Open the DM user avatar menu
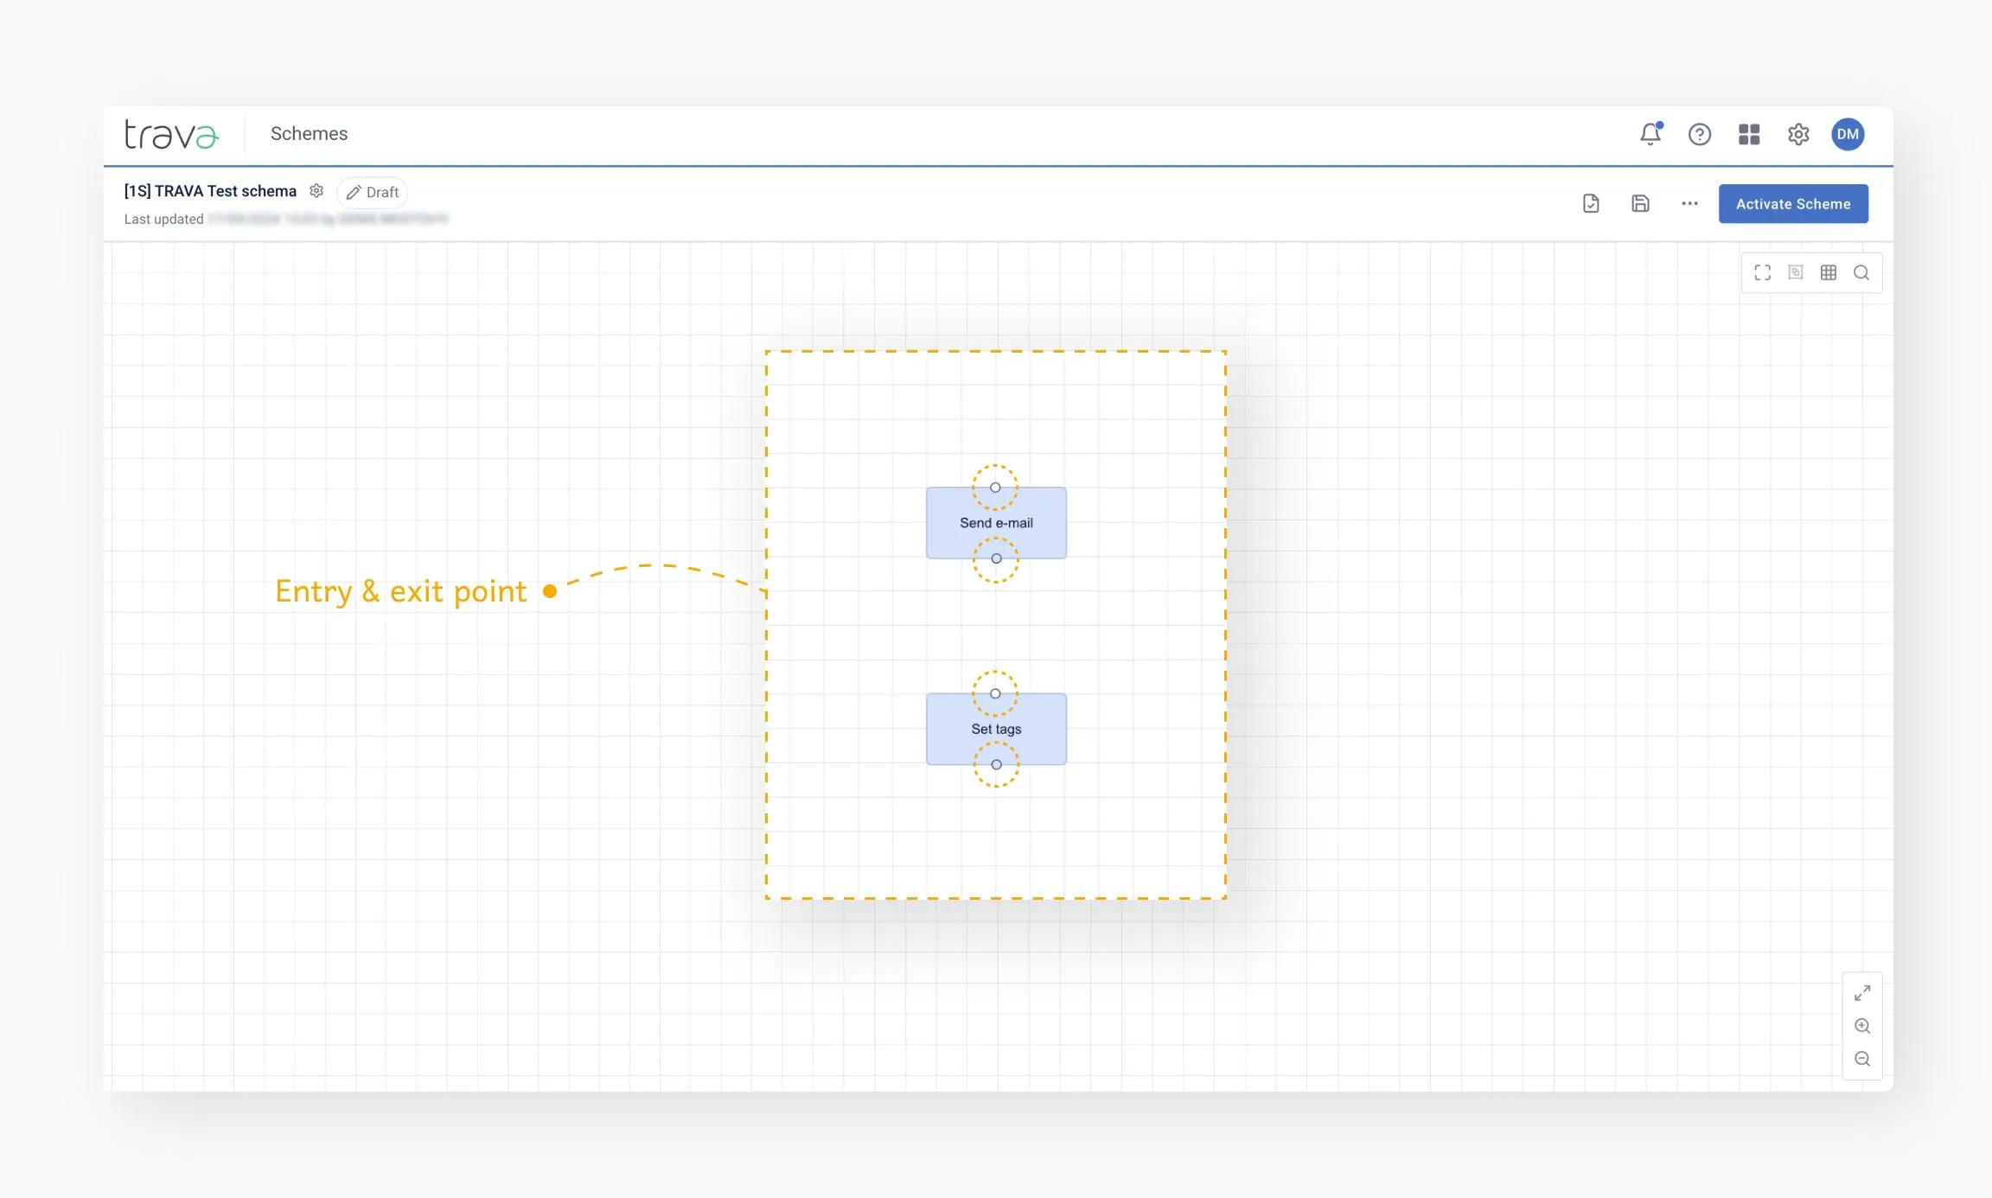 (x=1848, y=134)
